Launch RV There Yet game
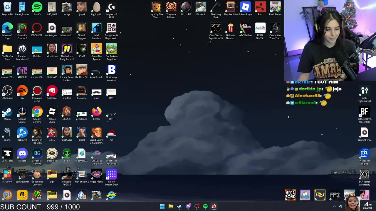 point(82,72)
